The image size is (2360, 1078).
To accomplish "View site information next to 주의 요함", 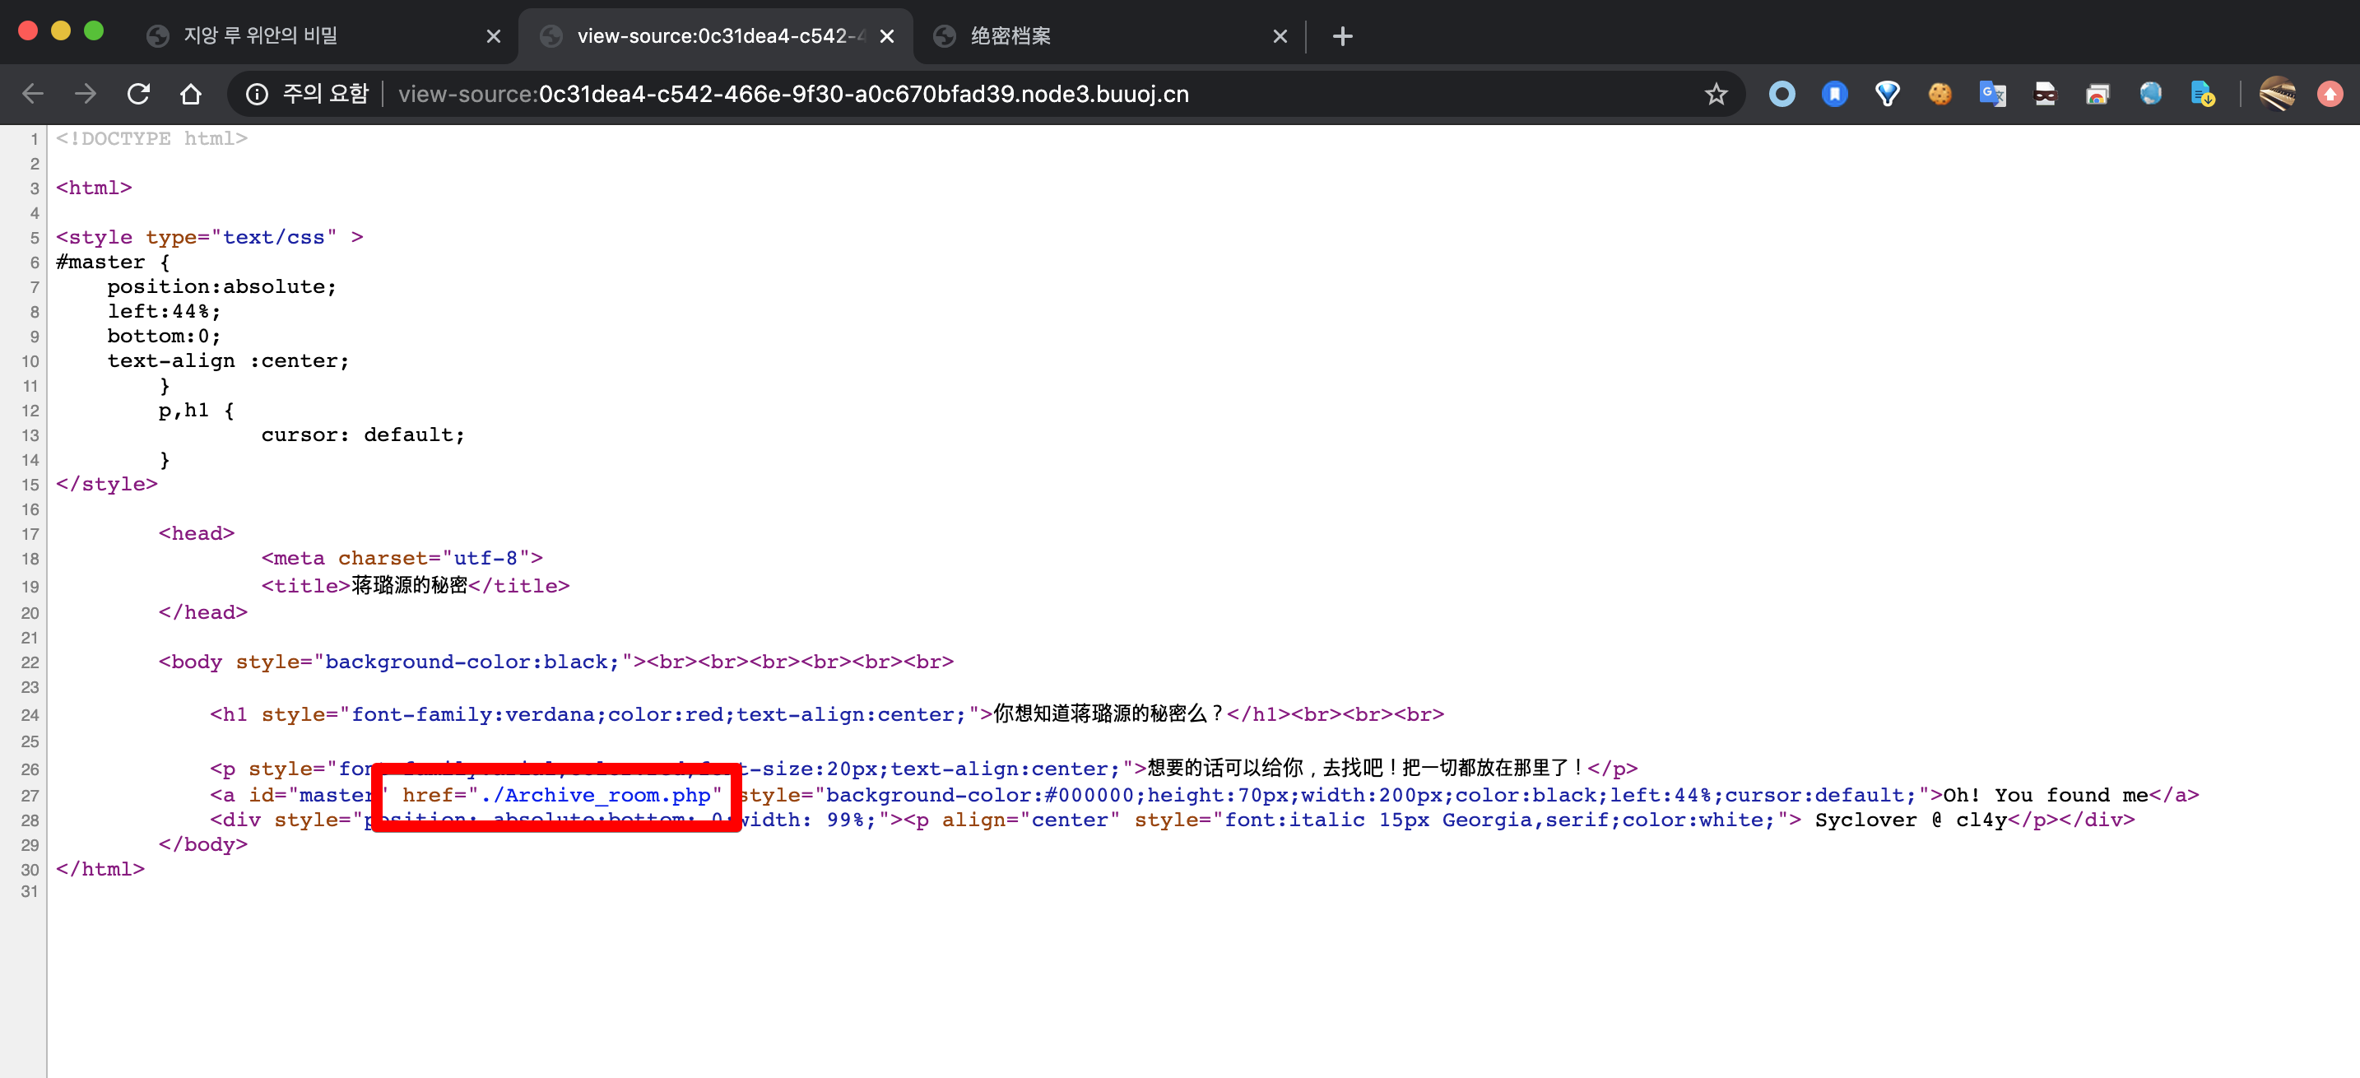I will pyautogui.click(x=258, y=94).
